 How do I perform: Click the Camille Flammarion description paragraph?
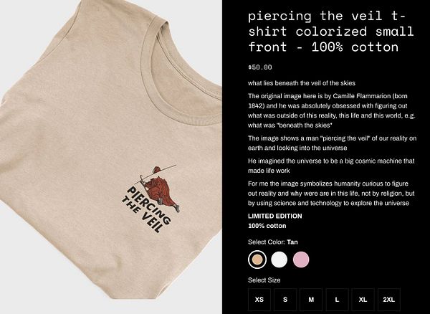point(332,111)
